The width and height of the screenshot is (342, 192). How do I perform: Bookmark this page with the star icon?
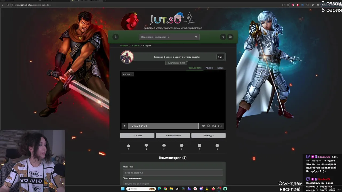(x=288, y=5)
